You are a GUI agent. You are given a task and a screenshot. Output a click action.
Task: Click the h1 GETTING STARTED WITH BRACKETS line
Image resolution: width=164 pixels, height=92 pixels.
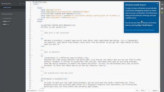pos(58,25)
